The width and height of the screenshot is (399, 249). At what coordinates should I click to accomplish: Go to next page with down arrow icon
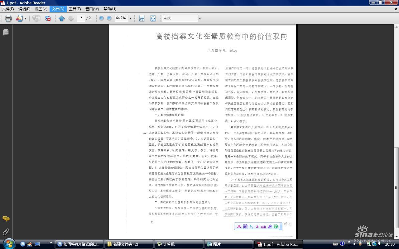(70, 18)
